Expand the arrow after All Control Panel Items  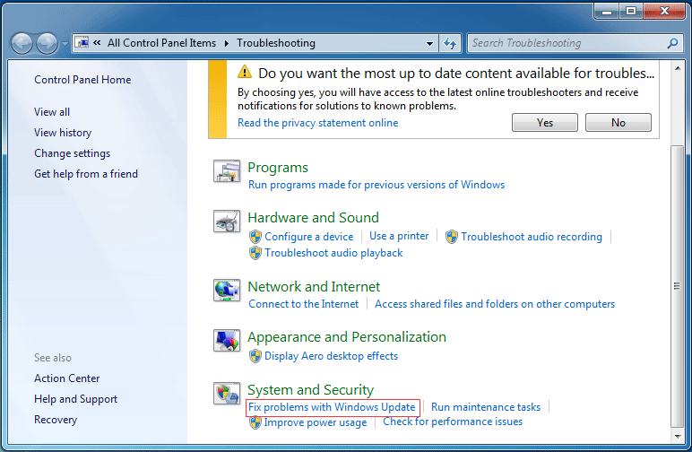[x=227, y=43]
